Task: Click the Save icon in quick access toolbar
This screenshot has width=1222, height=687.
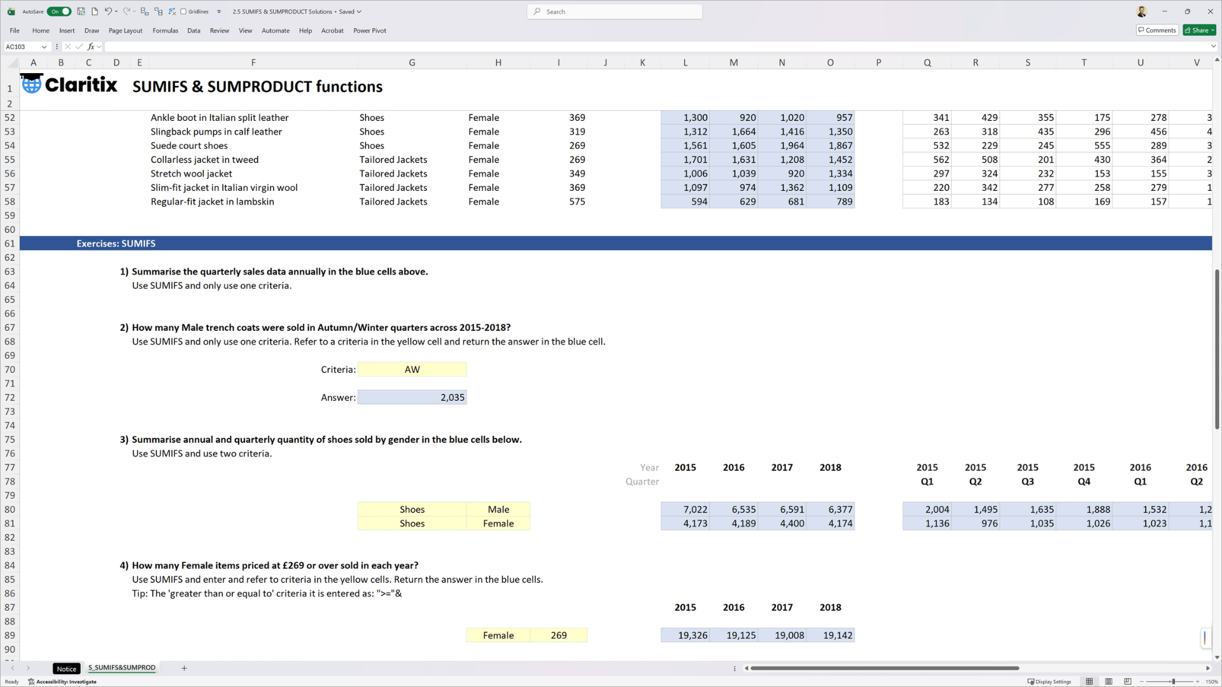Action: pyautogui.click(x=81, y=11)
